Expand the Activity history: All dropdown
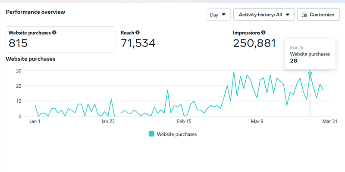Viewport: 345px width, 172px height. pyautogui.click(x=263, y=15)
